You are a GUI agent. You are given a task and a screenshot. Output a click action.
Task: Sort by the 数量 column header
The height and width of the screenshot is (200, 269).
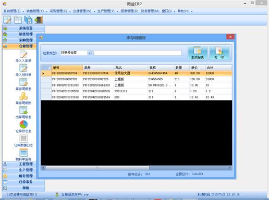pos(181,68)
